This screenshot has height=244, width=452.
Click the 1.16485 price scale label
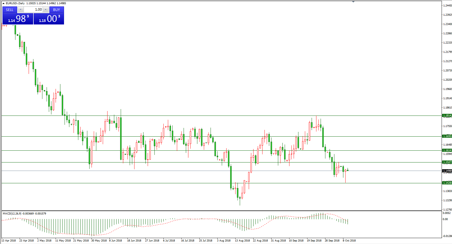pos(448,145)
